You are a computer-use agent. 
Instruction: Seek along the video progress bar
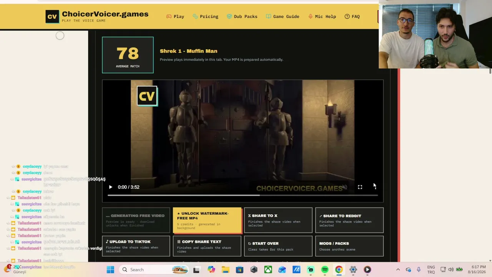point(243,195)
